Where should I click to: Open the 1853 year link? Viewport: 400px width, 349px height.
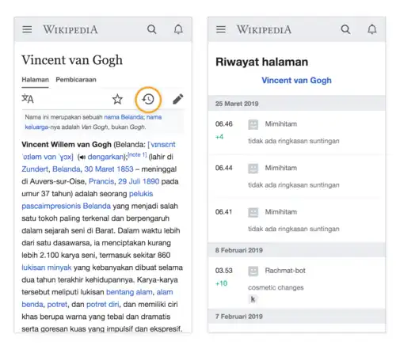[x=125, y=169]
